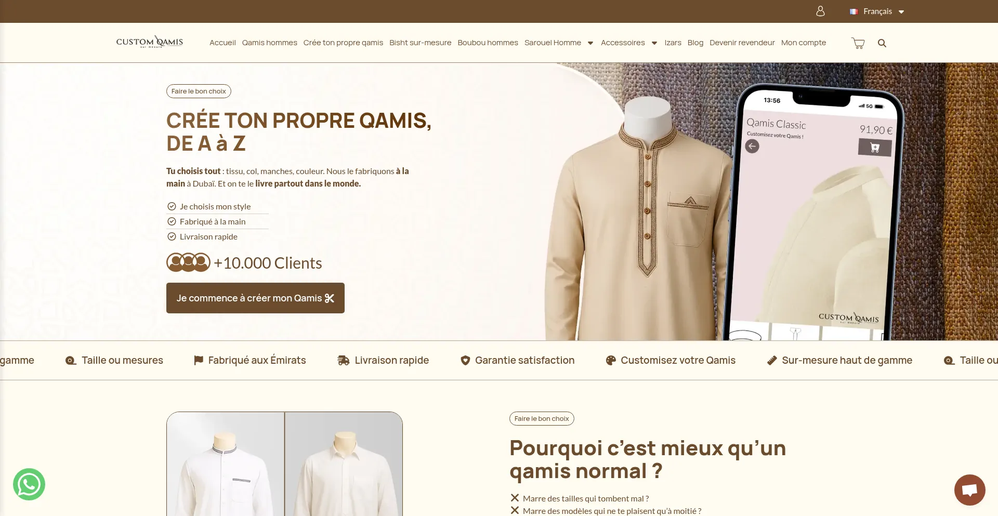Click the qamis comparison image

pos(285,464)
